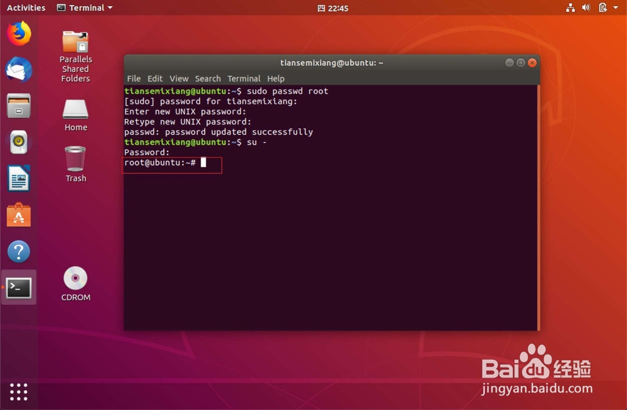Click the 'Password:' prompt line
The width and height of the screenshot is (627, 410).
click(147, 153)
